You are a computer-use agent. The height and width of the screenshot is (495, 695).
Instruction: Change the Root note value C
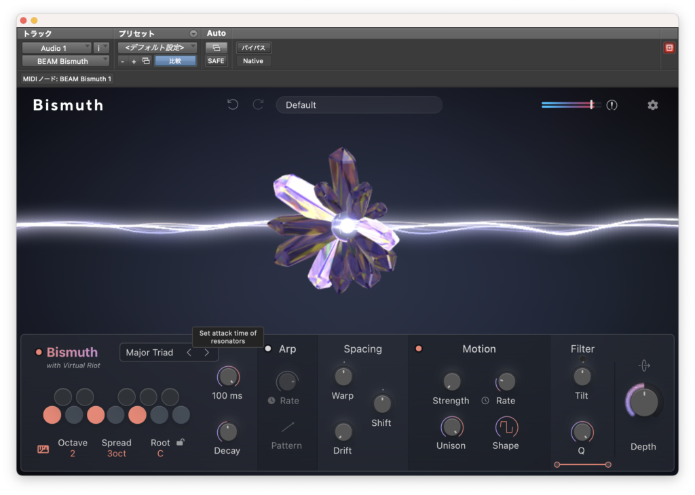160,454
